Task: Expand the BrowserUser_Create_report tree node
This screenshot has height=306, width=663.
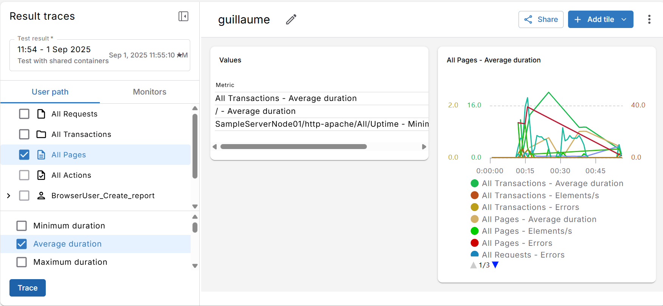Action: point(9,196)
